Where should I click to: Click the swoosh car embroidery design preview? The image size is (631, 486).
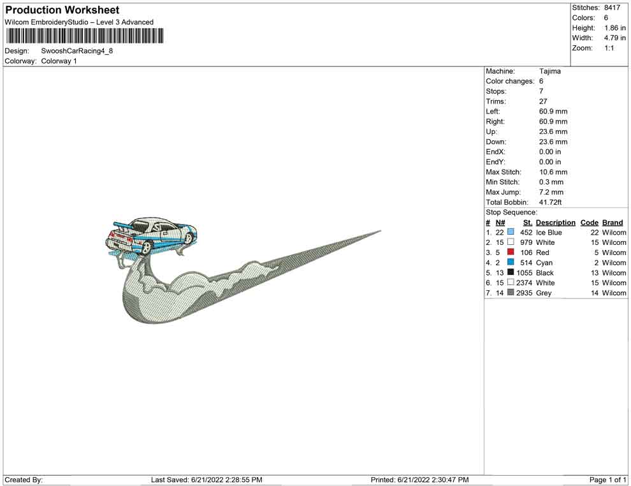point(243,271)
